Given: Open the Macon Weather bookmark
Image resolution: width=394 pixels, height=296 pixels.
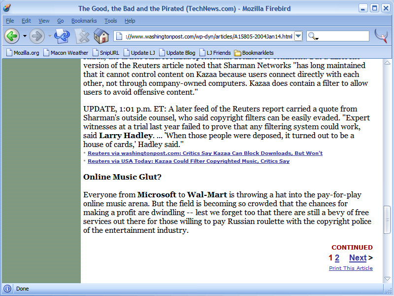Looking at the screenshot, I should coord(66,53).
